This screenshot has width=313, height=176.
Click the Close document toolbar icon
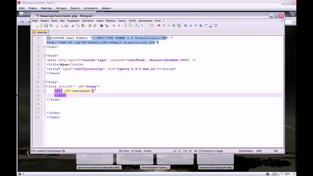pyautogui.click(x=57, y=26)
